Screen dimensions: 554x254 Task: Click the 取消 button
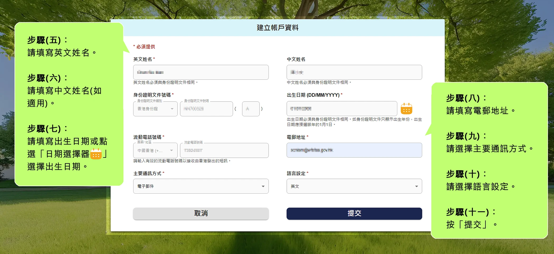click(x=201, y=213)
